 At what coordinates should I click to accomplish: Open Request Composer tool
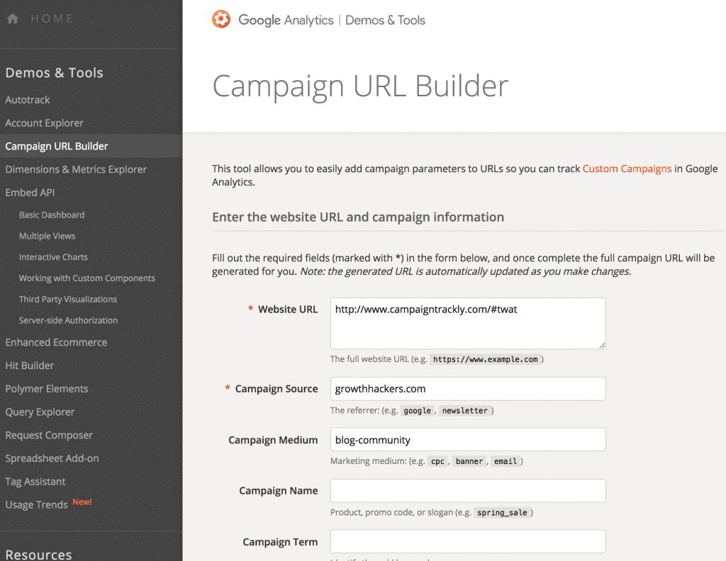(x=49, y=435)
